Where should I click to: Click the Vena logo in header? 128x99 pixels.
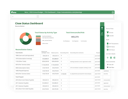14,12
